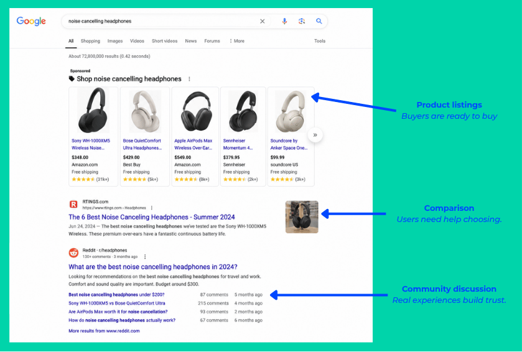Go to the News tab
Image resolution: width=522 pixels, height=352 pixels.
click(x=191, y=41)
